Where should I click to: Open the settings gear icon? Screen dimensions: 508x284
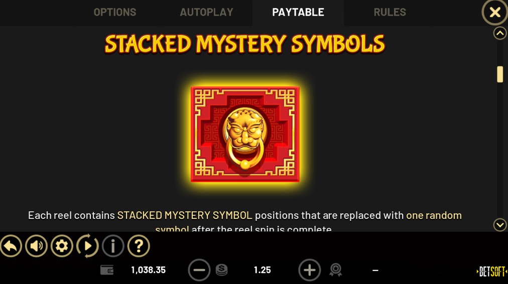click(x=62, y=246)
